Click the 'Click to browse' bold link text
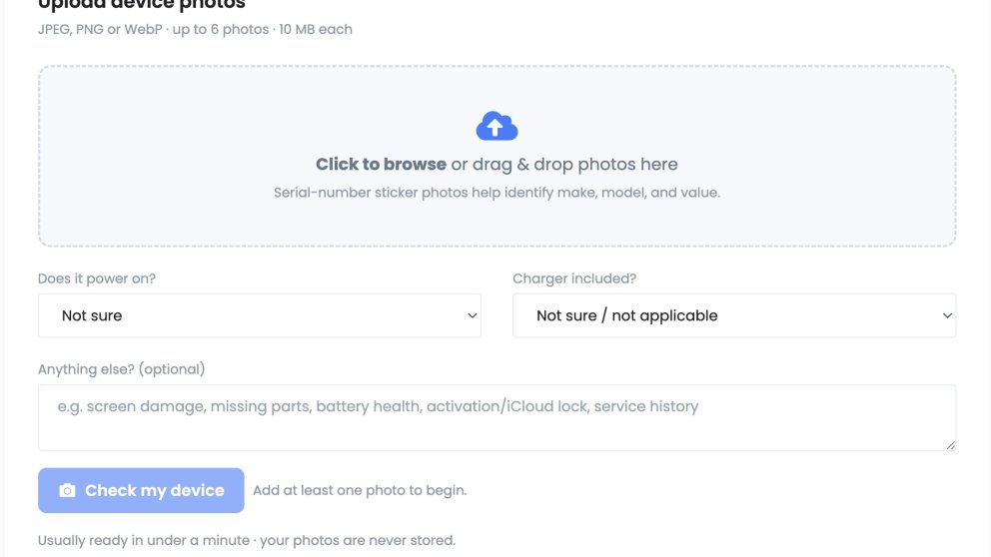991x557 pixels. coord(381,164)
